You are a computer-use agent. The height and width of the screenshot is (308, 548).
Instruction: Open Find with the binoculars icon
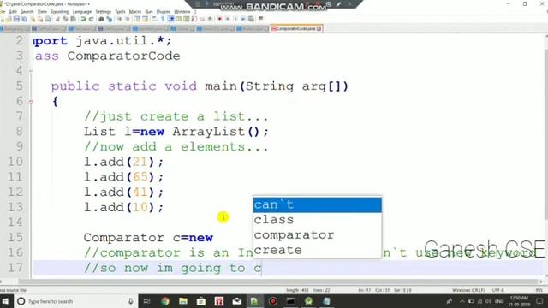coord(101,19)
